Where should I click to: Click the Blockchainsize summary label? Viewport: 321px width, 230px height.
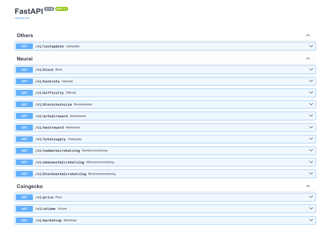tap(83, 104)
